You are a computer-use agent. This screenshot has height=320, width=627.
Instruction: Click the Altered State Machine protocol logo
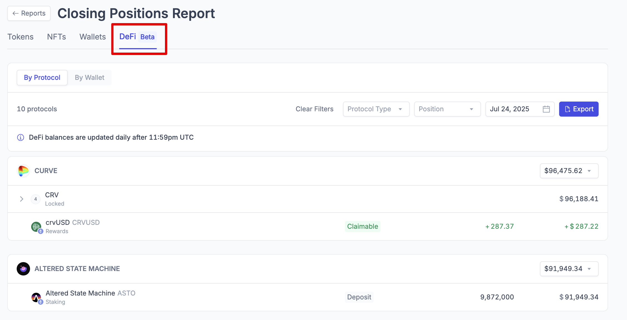click(x=23, y=269)
